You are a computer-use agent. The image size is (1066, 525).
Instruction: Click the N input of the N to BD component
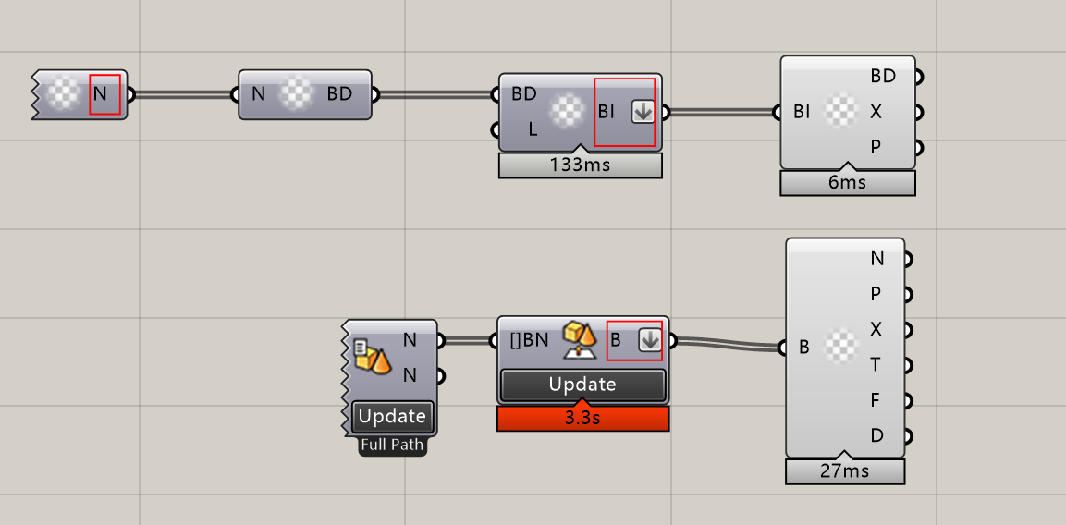click(x=258, y=94)
